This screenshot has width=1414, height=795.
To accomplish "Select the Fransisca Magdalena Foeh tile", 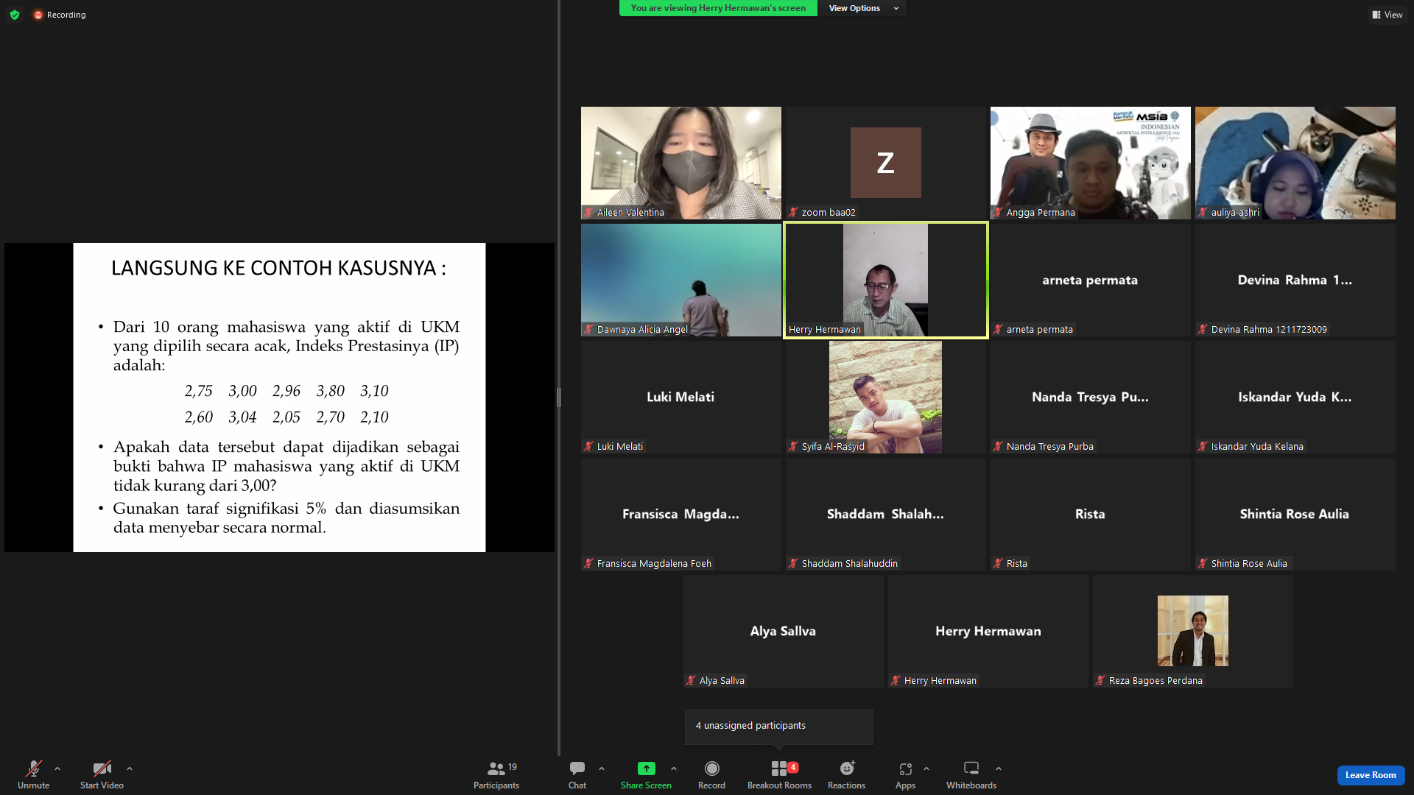I will click(680, 514).
